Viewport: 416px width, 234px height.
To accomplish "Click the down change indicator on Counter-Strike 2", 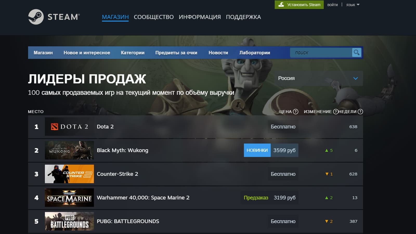I will (329, 174).
